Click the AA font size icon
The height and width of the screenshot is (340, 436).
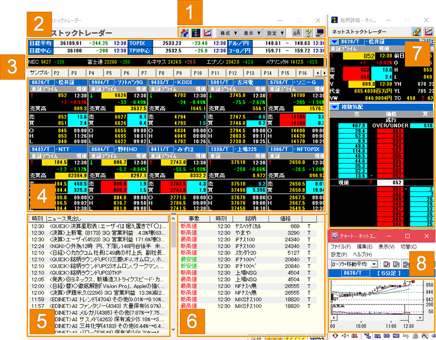296,33
